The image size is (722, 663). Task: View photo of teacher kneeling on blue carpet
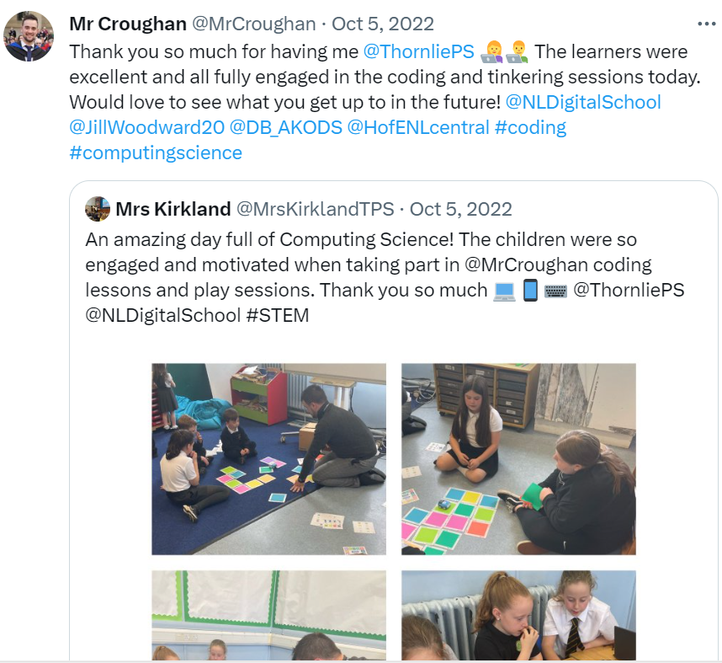tap(269, 459)
